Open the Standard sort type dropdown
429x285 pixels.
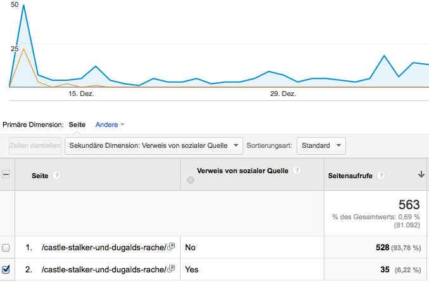pos(321,145)
